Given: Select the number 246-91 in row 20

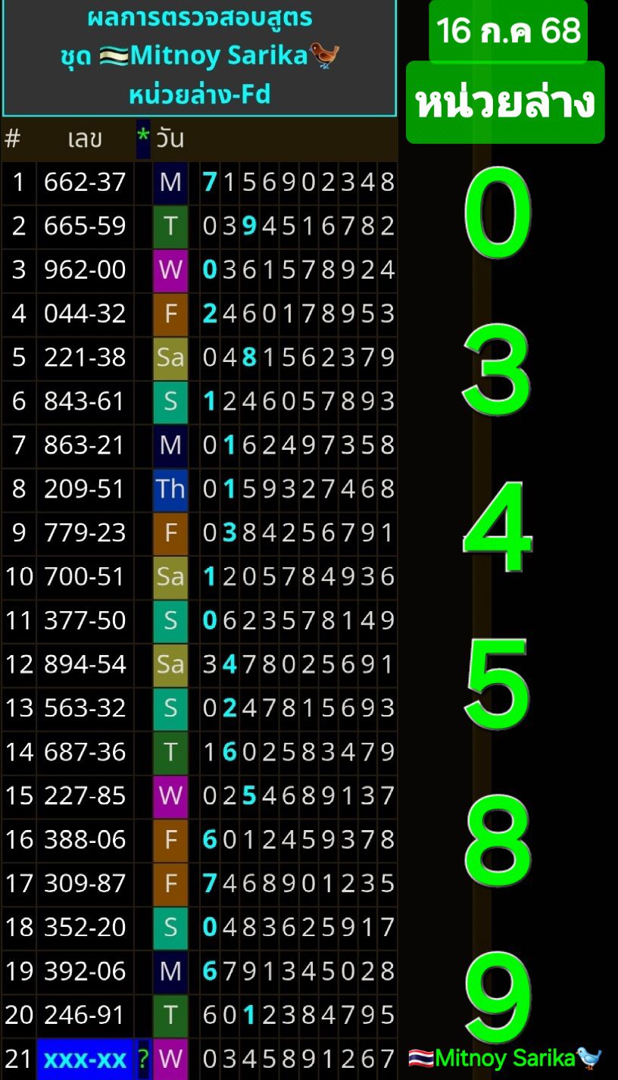Looking at the screenshot, I should 85,1014.
